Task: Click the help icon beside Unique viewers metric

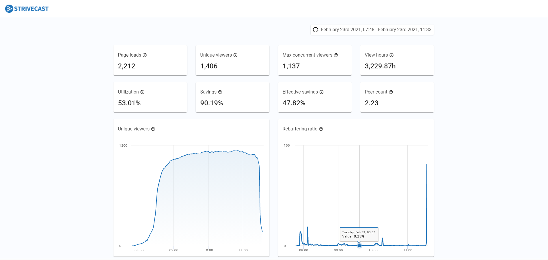Action: [236, 55]
